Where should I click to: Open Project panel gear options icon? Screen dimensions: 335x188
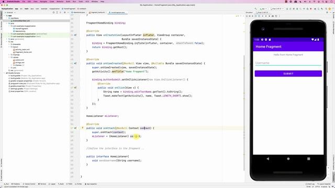click(64, 13)
